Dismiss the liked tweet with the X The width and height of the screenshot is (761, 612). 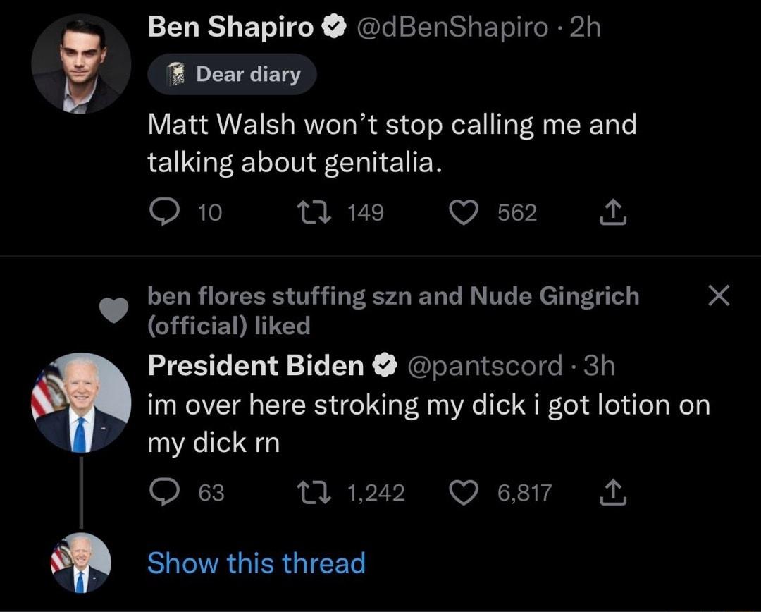719,296
